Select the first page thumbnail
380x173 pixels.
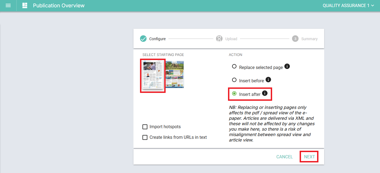point(153,75)
